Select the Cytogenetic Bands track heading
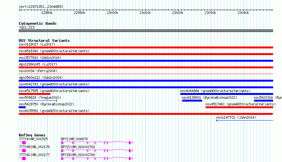The height and width of the screenshot is (162, 282). (x=38, y=23)
